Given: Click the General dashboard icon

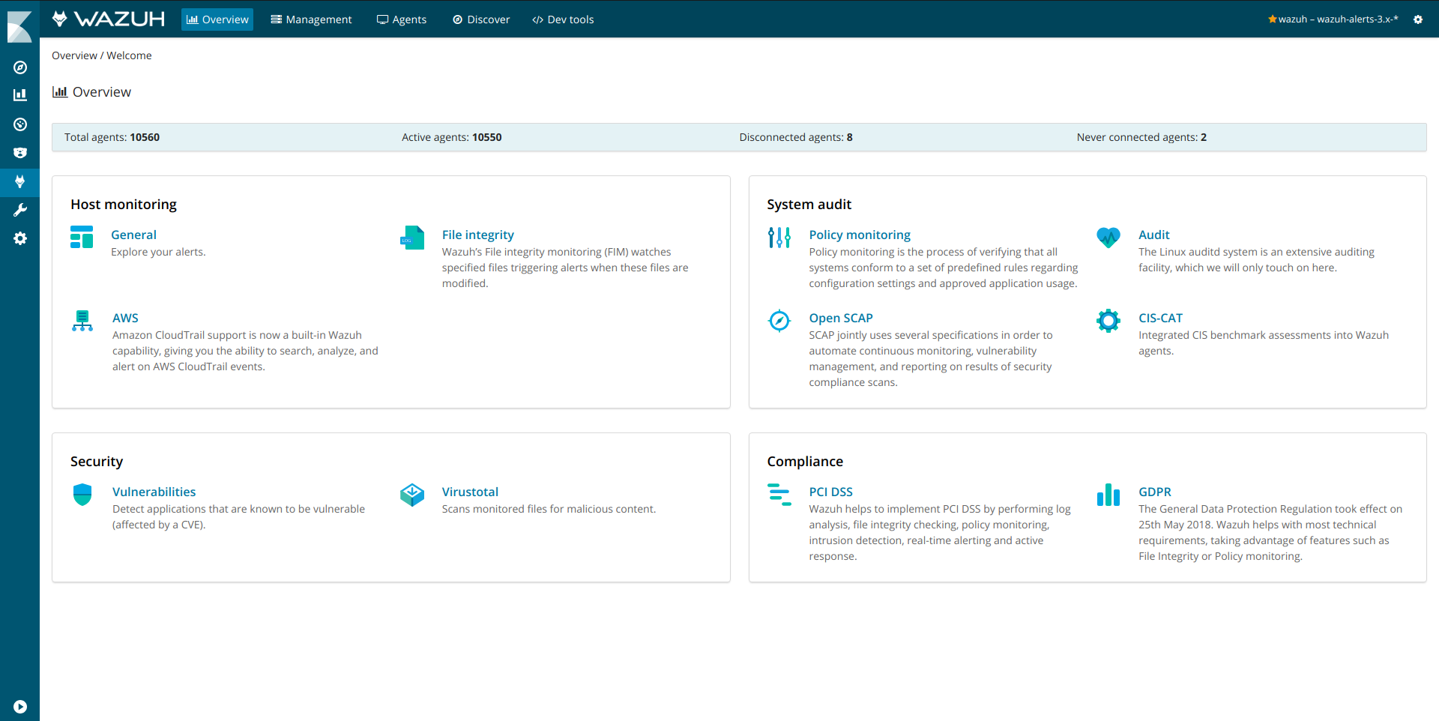Looking at the screenshot, I should pos(82,237).
